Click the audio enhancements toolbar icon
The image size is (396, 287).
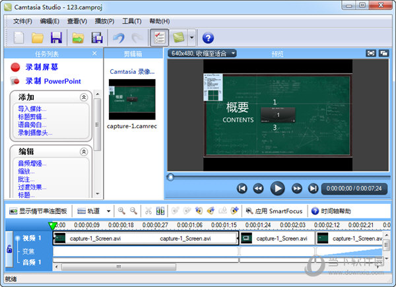[234, 210]
